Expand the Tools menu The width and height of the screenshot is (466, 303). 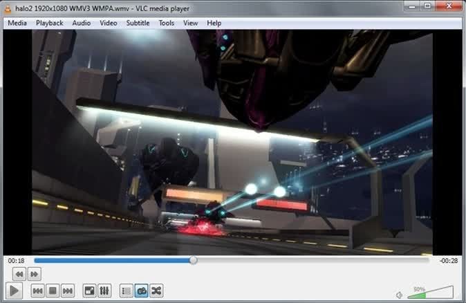point(167,23)
